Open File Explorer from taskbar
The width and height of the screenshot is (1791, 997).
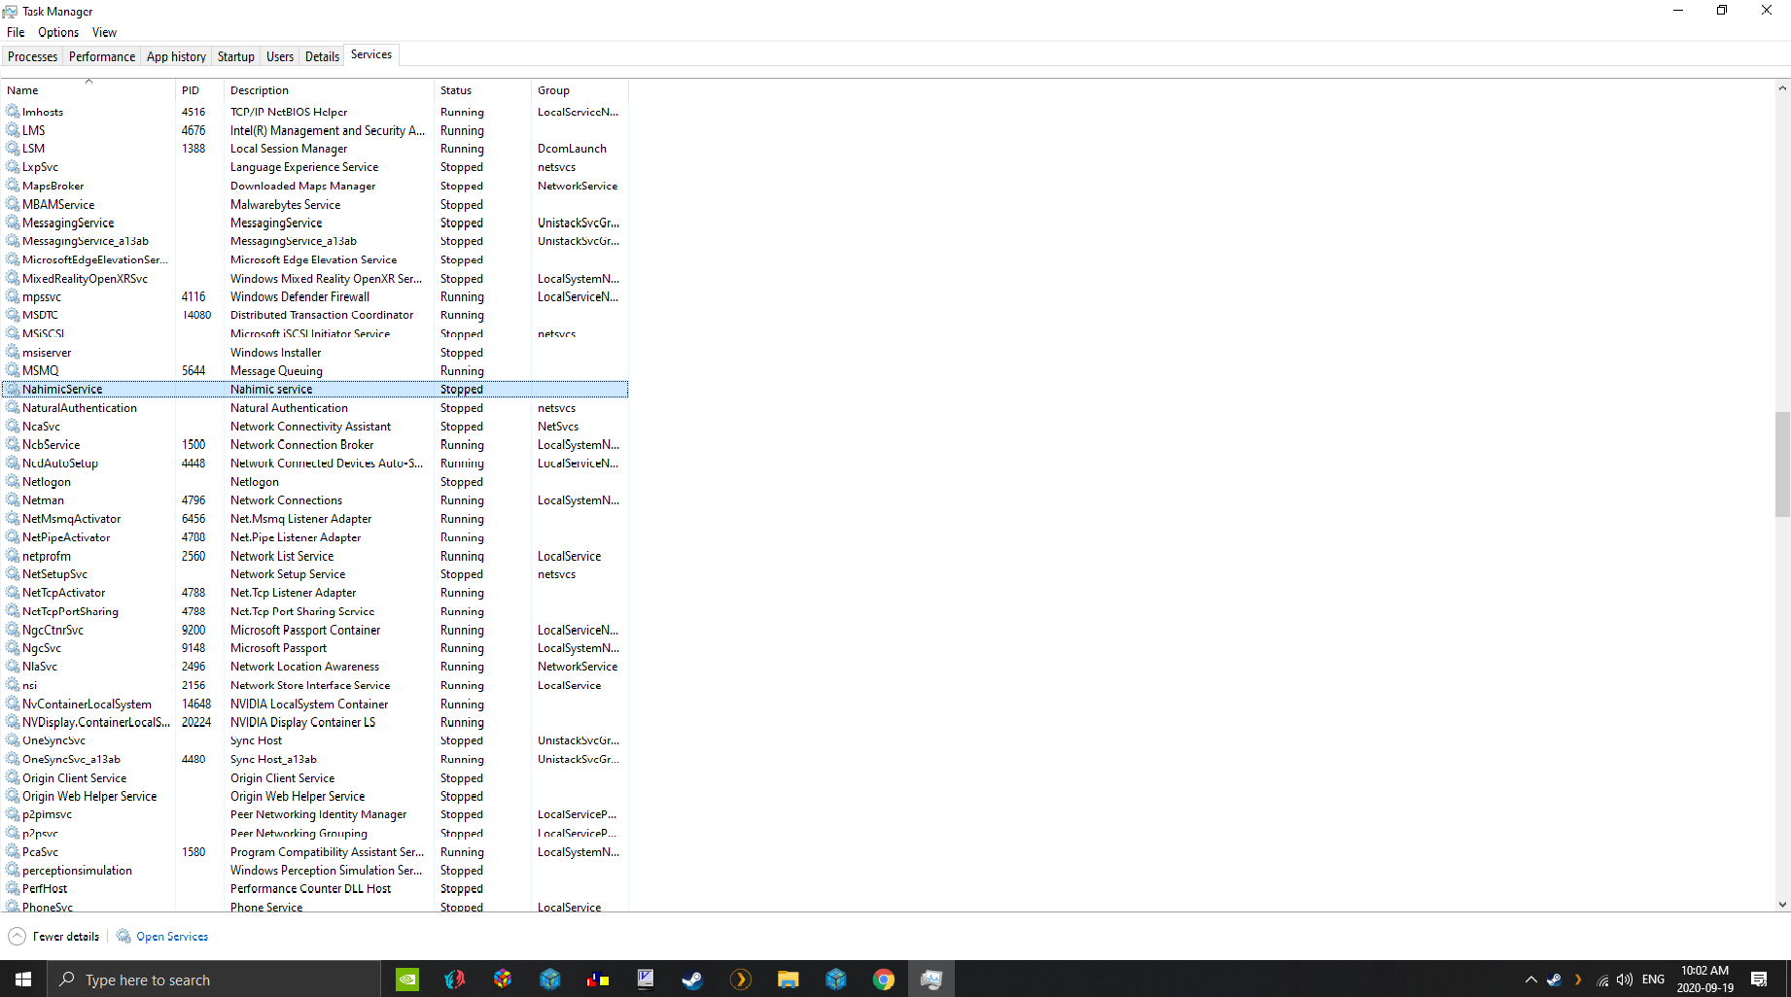[x=788, y=980]
